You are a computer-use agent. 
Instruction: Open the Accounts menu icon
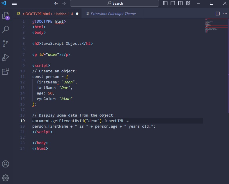coord(6,164)
